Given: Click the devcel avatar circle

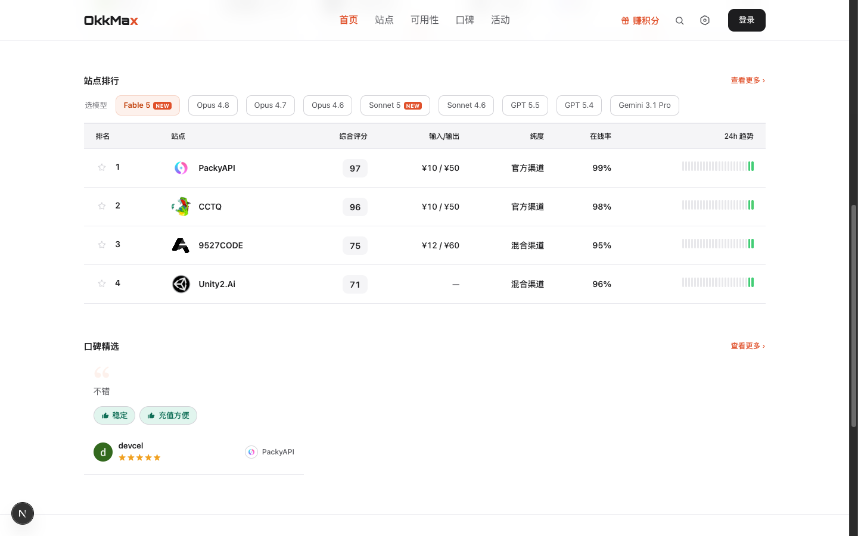Looking at the screenshot, I should pos(103,452).
